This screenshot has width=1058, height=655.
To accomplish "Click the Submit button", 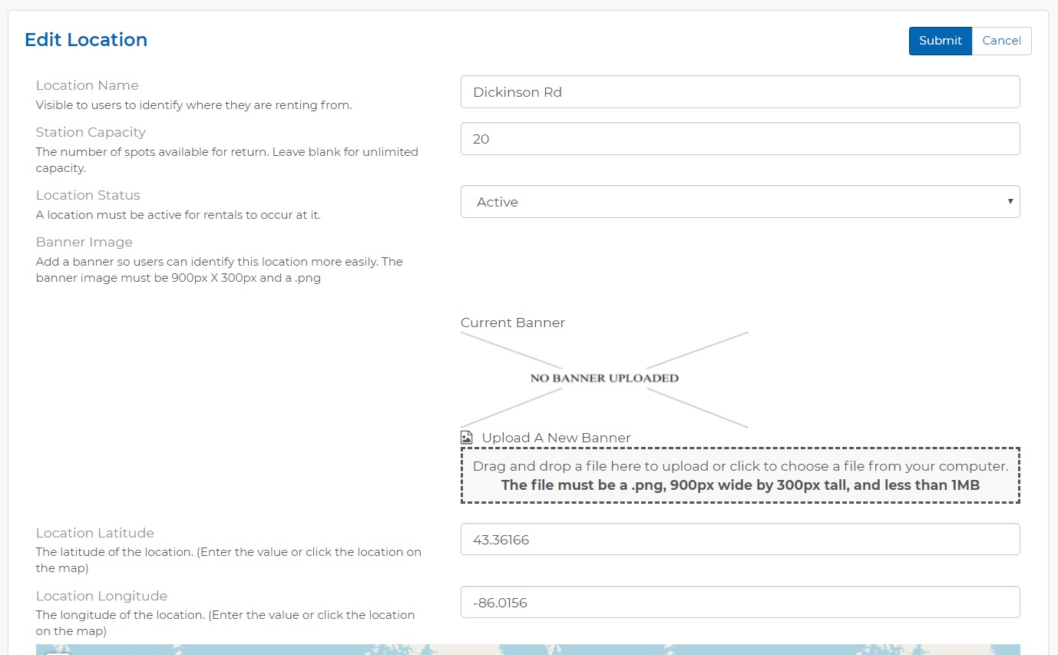I will coord(940,41).
